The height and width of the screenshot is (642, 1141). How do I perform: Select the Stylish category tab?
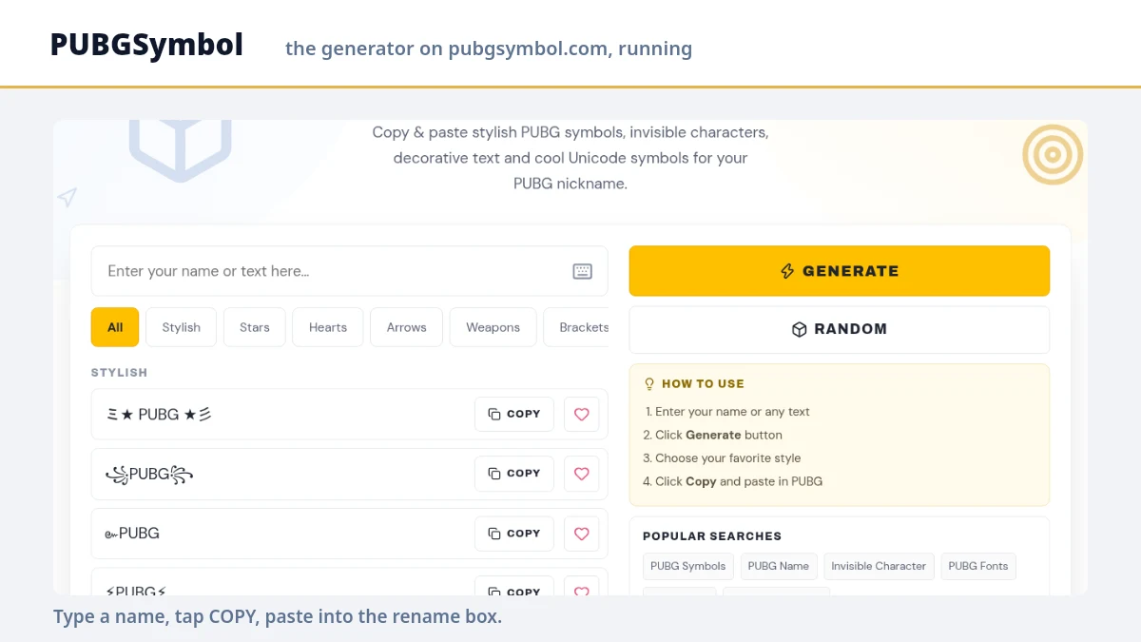tap(181, 327)
